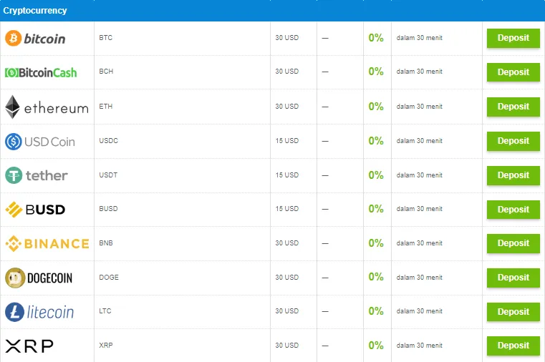Select the LTC ticker text

click(105, 311)
